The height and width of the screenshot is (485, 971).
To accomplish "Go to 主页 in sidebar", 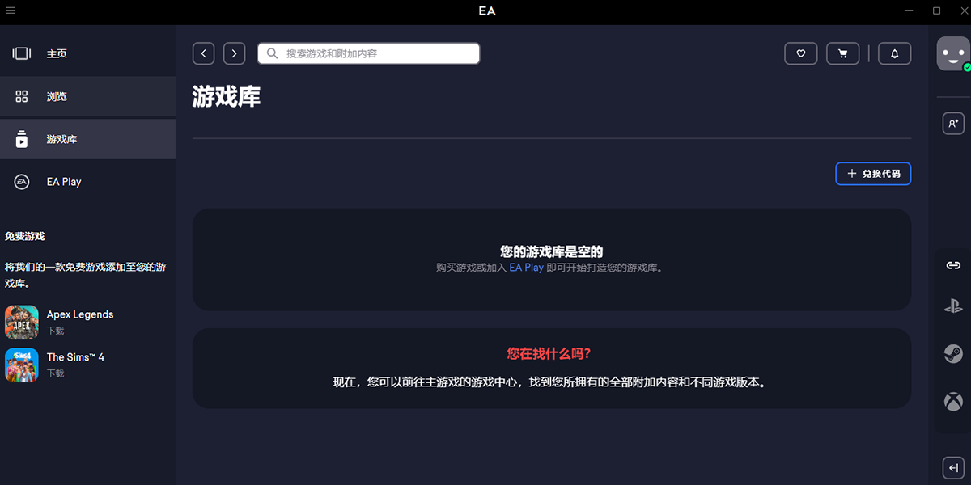I will tap(87, 53).
